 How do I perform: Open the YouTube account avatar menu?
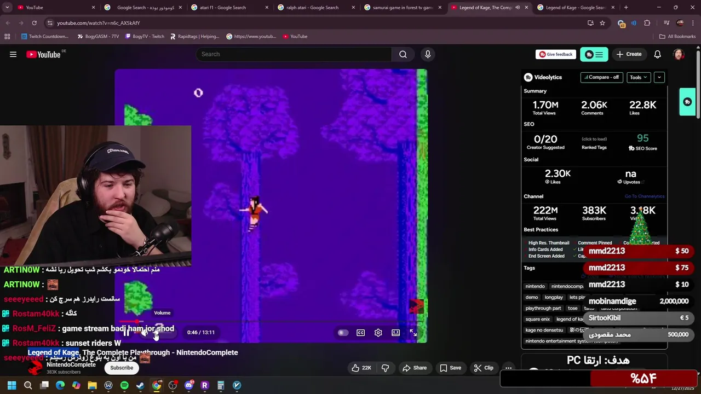click(x=679, y=54)
